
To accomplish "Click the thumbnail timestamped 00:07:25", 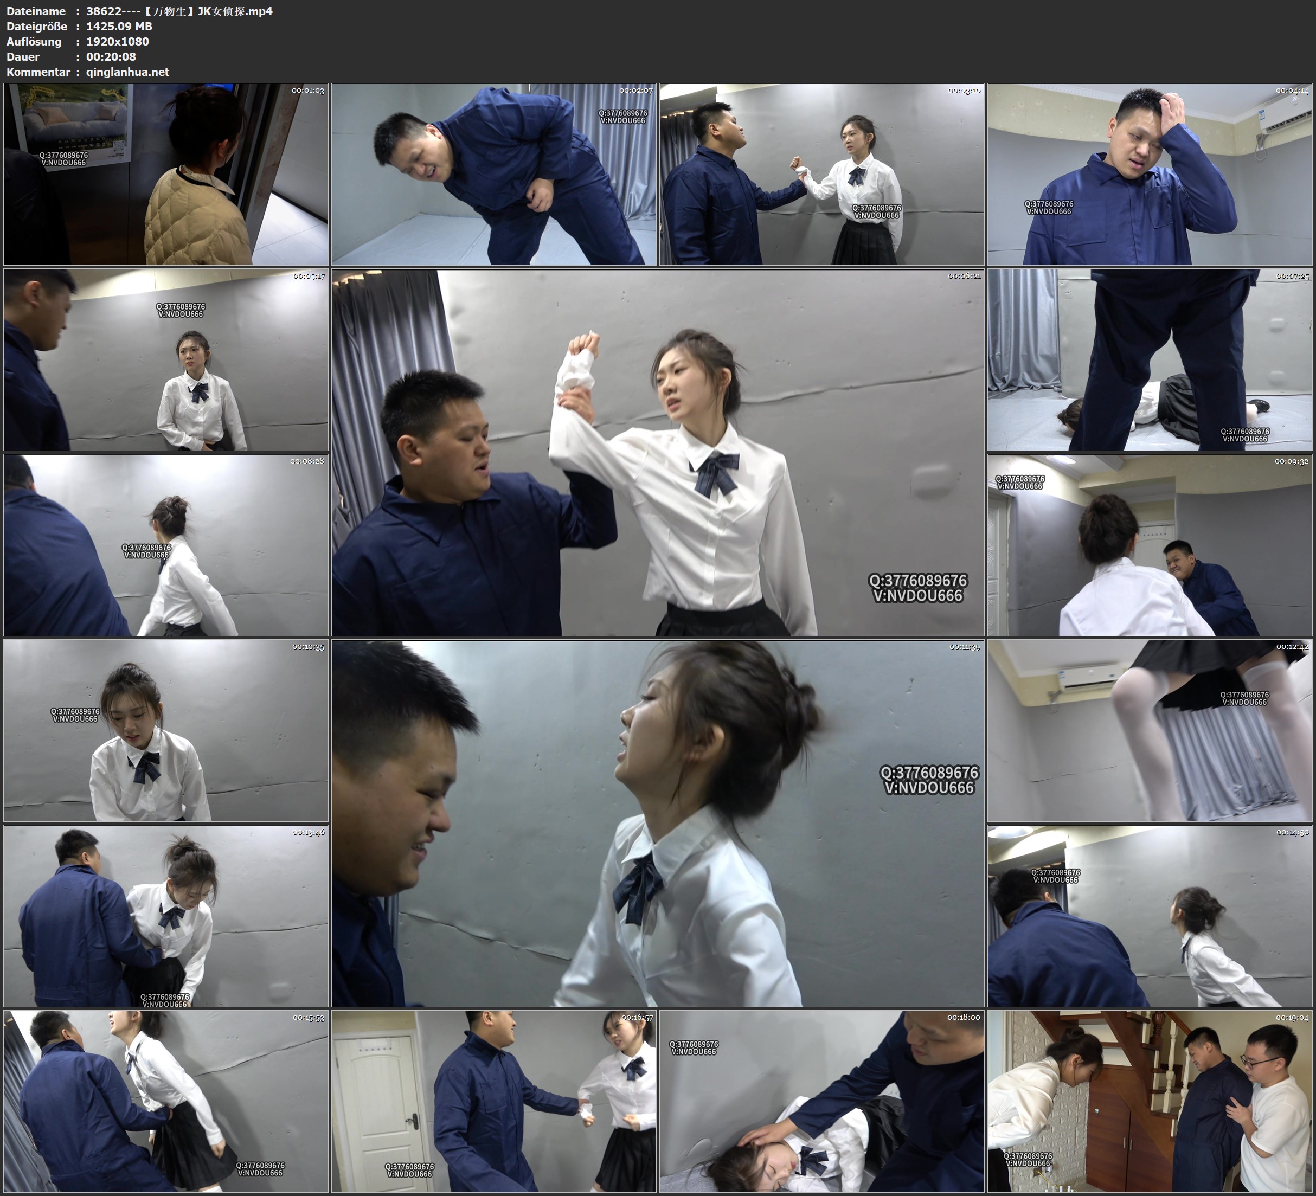I will point(1150,359).
